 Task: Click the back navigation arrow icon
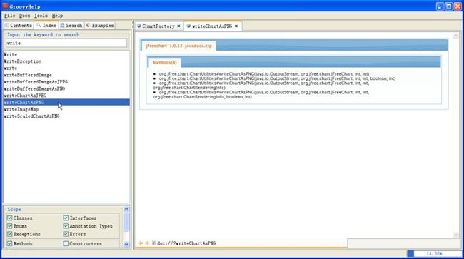pyautogui.click(x=141, y=243)
